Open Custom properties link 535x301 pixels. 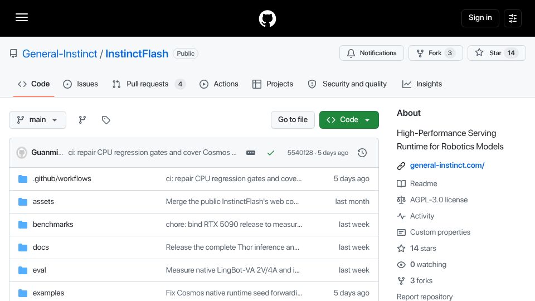point(440,232)
